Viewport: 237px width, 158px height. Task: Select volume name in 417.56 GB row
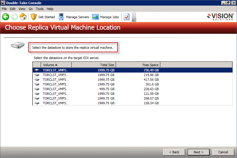point(56,80)
